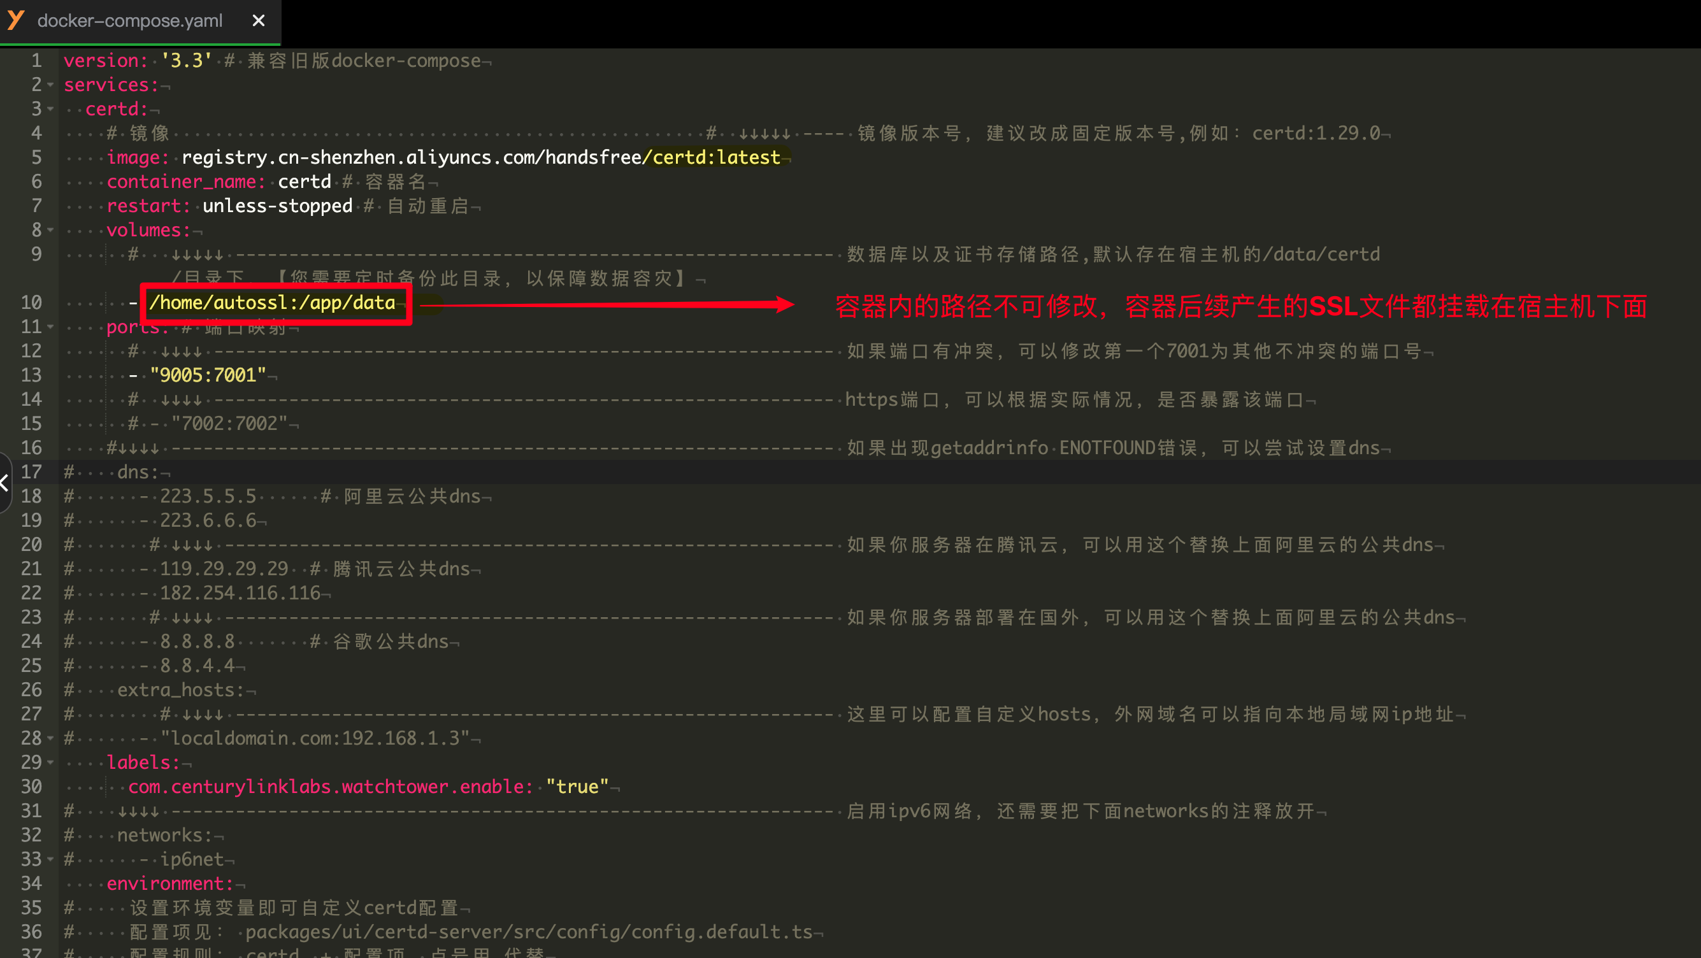
Task: Click the environment key on line 34
Action: pos(165,883)
